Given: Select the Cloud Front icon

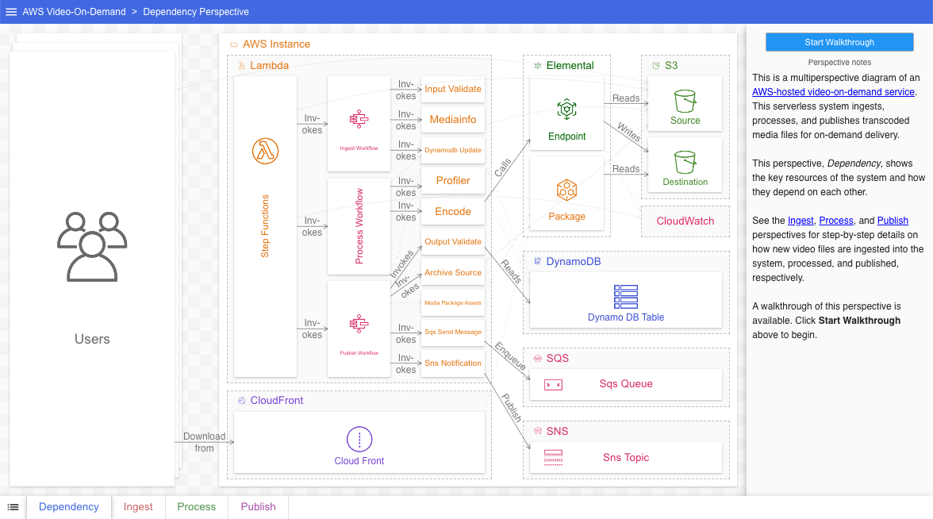Looking at the screenshot, I should point(359,438).
